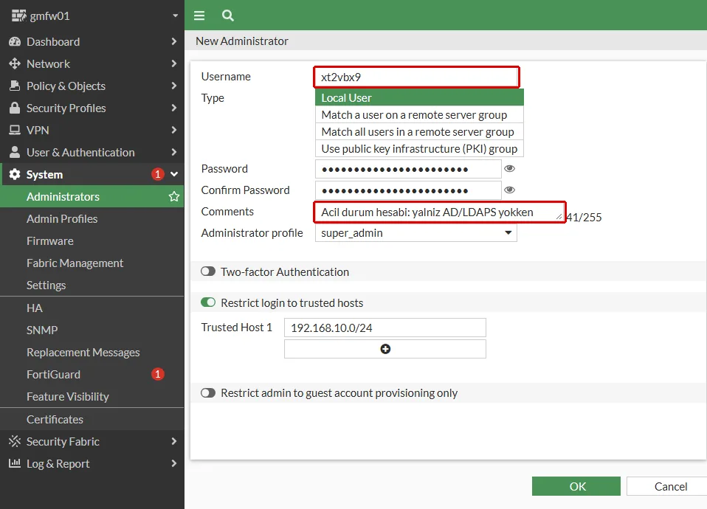Click the Security Fabric icon
Screen dimensions: 707x509
point(15,441)
